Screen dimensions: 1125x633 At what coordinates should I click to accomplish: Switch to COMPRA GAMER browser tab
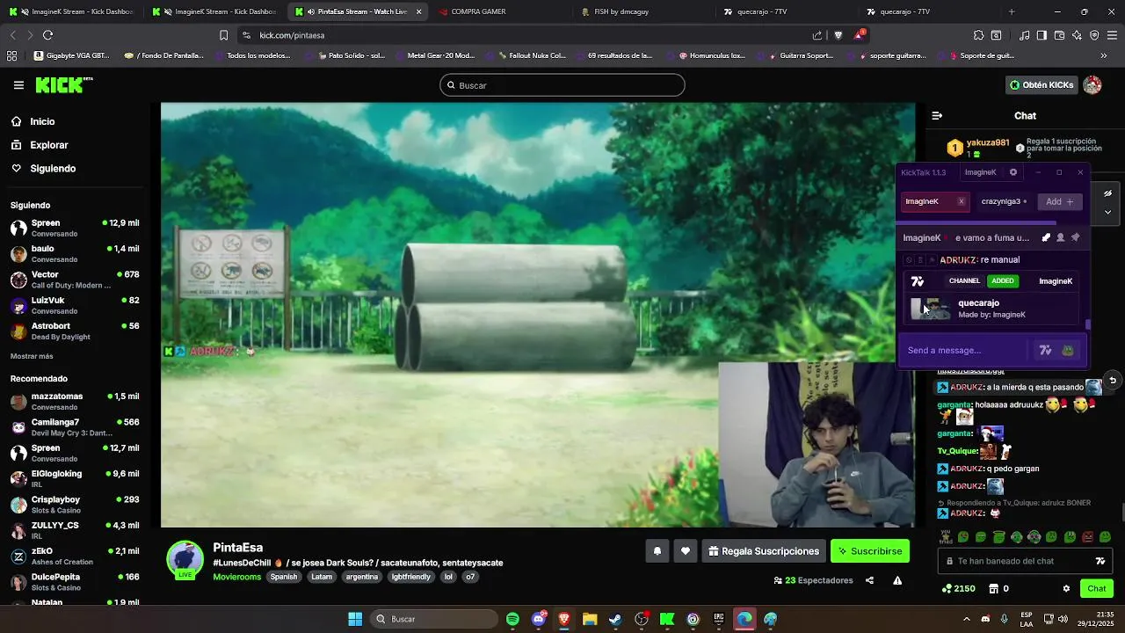coord(500,11)
